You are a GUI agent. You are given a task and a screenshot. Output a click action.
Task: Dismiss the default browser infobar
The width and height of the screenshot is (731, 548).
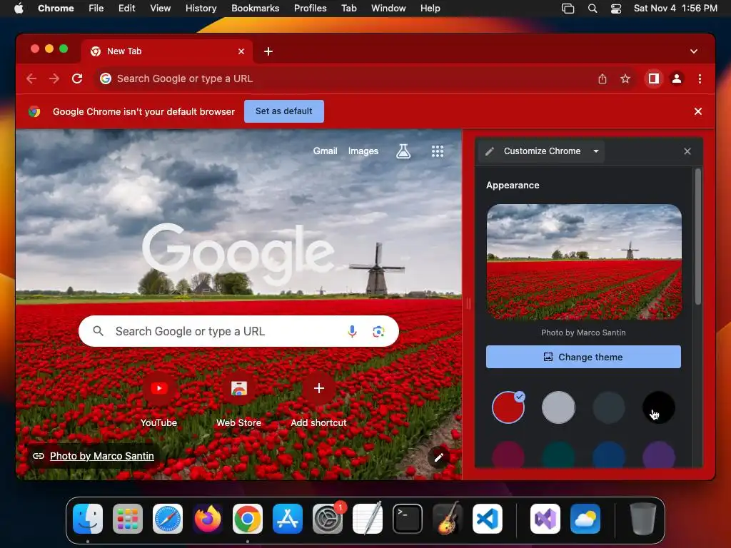(x=698, y=111)
